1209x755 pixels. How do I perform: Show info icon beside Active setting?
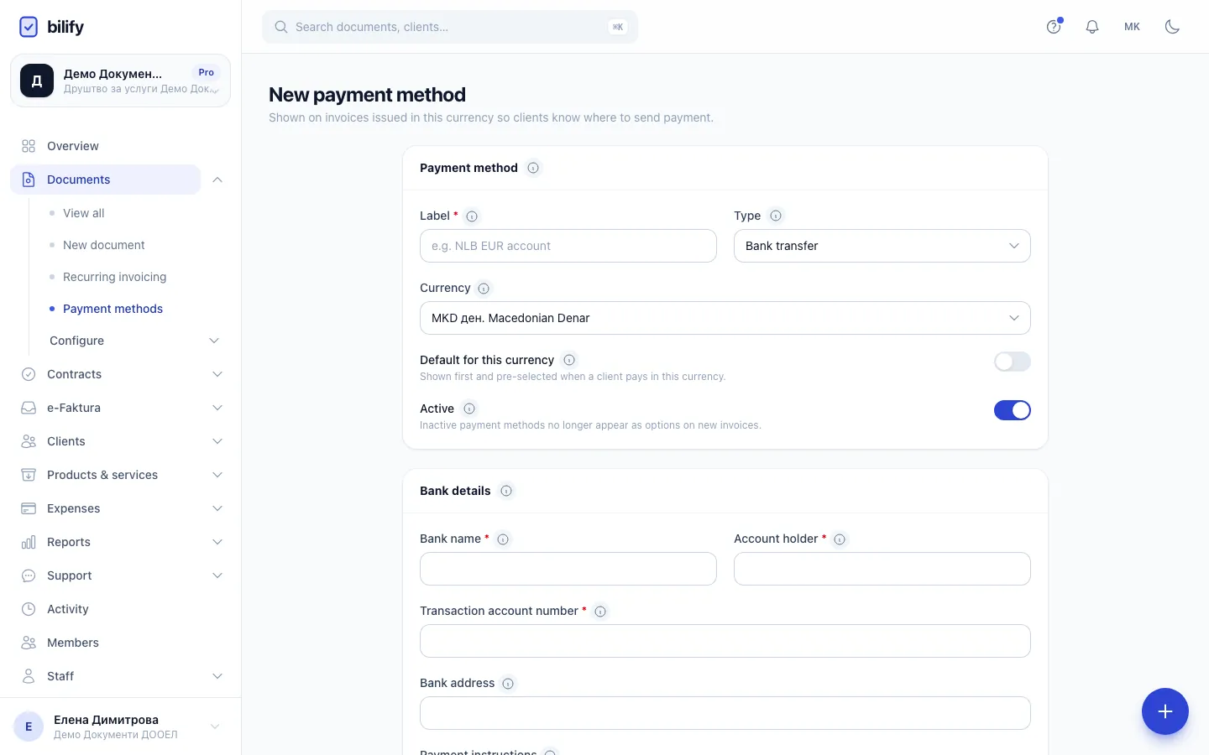[x=469, y=409]
